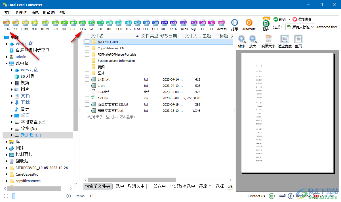Check the 1 (2).txt checkbox

tap(87, 79)
